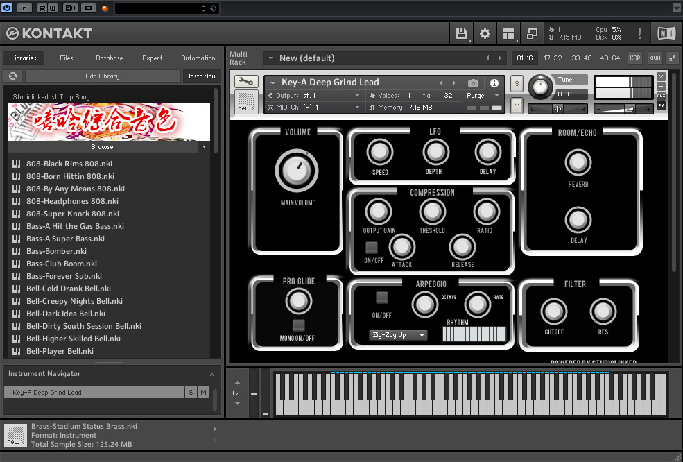Image resolution: width=683 pixels, height=462 pixels.
Task: Toggle the KSP multi script button
Action: point(634,58)
